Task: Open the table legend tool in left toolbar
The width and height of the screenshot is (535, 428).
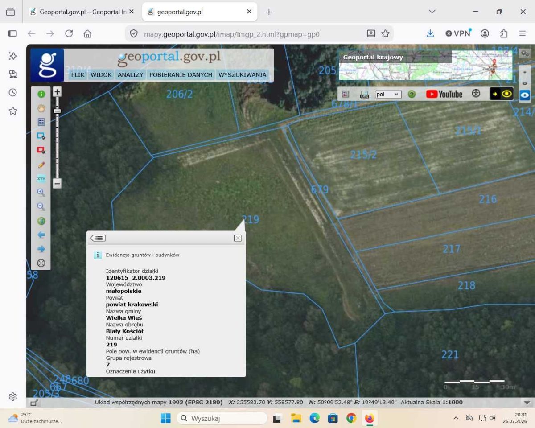Action: click(41, 122)
